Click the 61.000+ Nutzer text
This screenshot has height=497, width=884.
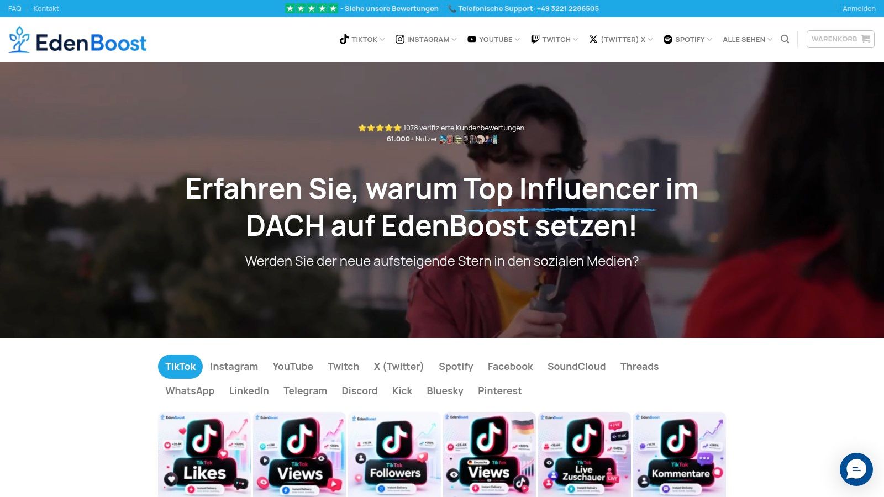tap(412, 139)
